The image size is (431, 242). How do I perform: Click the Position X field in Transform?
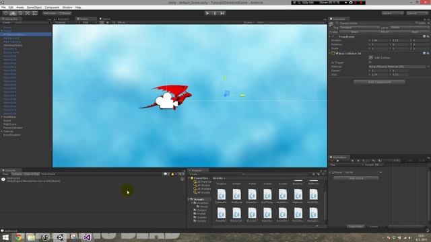380,40
